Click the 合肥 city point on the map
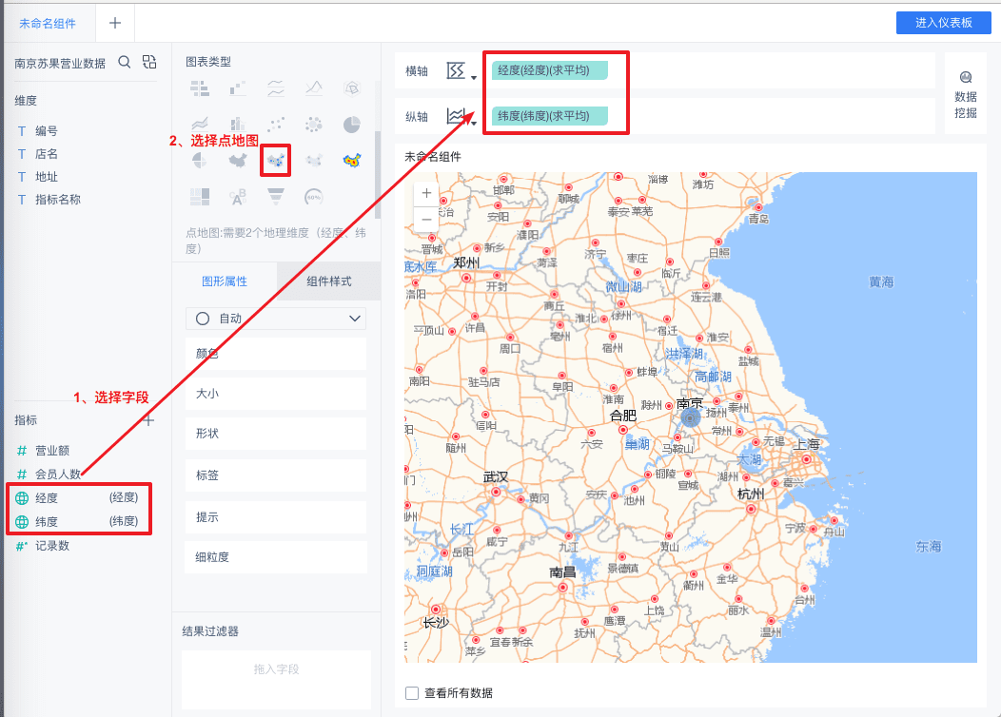1001x717 pixels. (623, 430)
